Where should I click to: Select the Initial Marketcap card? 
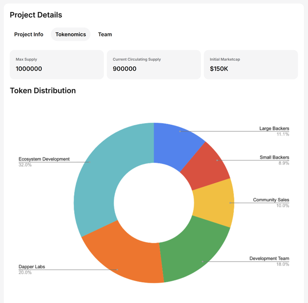[251, 64]
